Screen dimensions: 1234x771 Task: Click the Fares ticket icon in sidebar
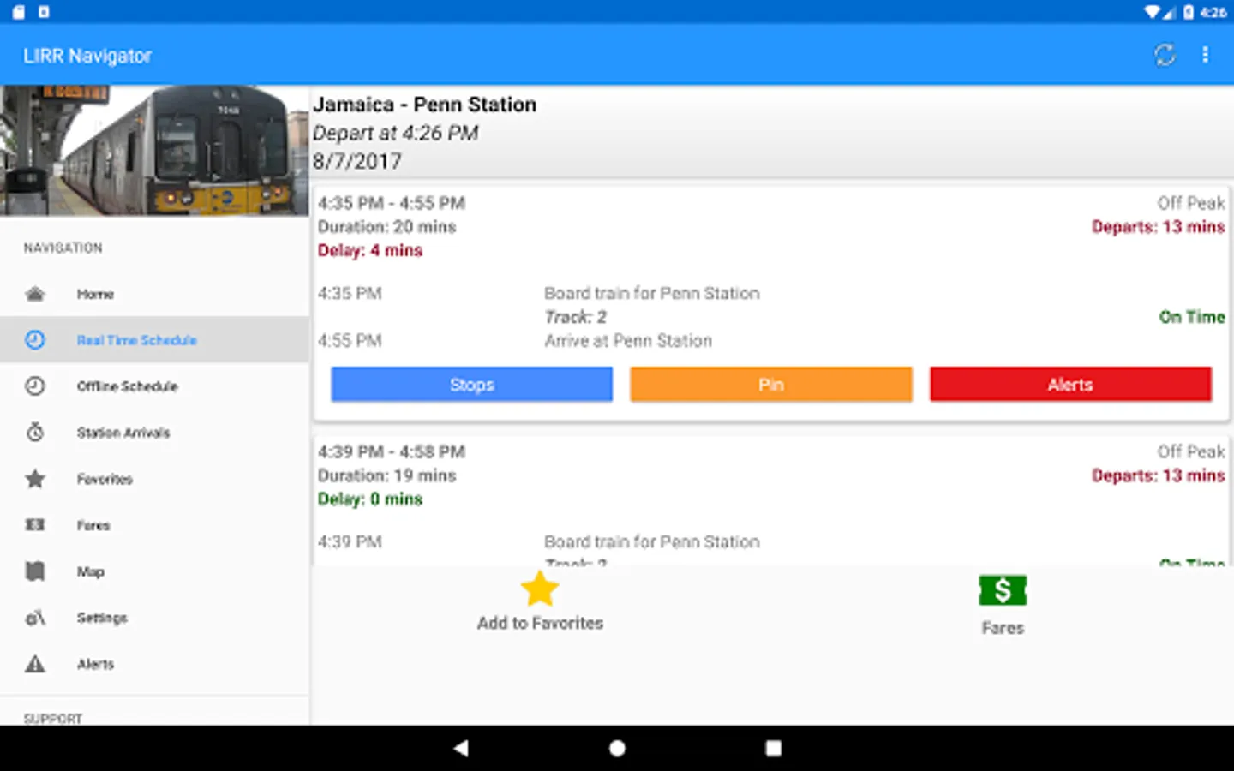(x=35, y=525)
